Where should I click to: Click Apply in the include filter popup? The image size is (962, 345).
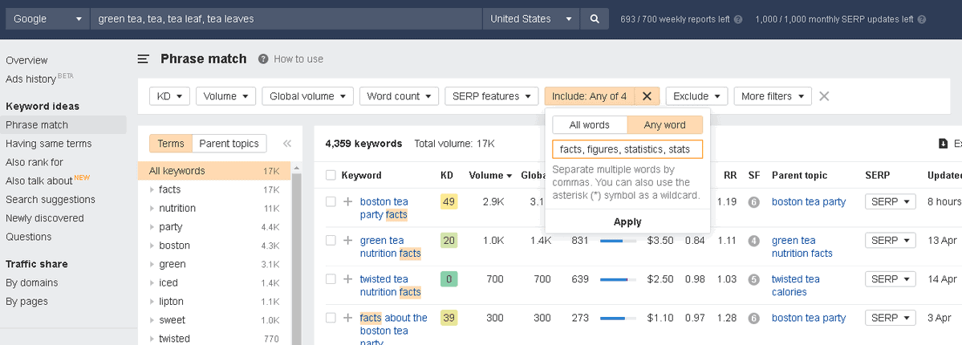627,221
